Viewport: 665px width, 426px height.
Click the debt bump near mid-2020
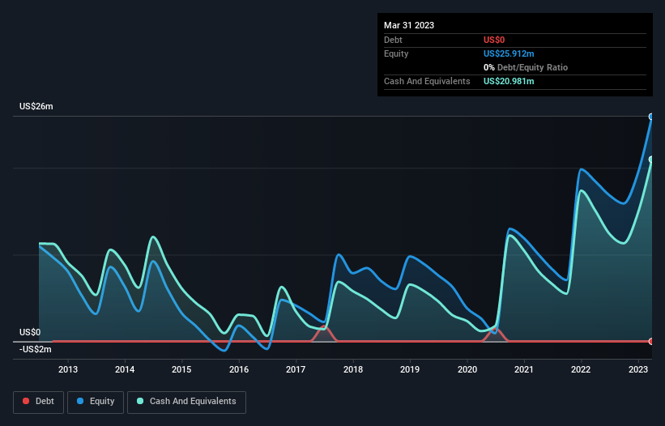point(496,334)
